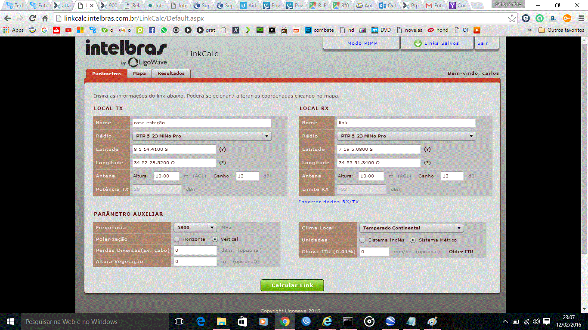Open the WhatsApp bookmark icon

pos(164,30)
